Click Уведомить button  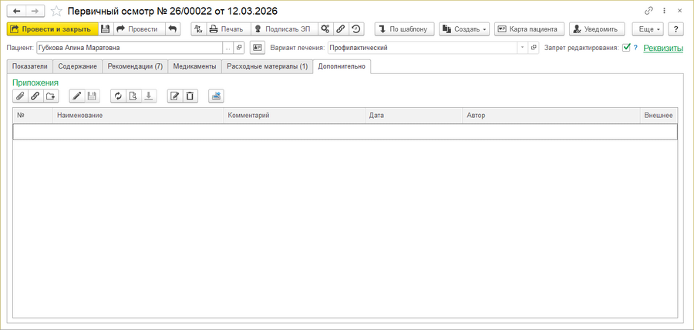point(597,29)
